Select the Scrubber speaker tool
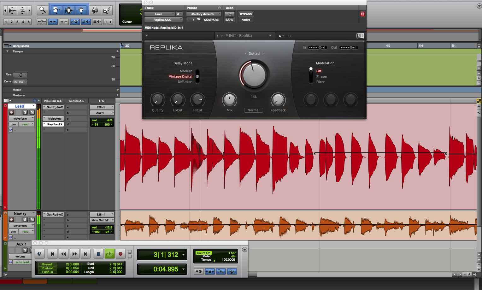The width and height of the screenshot is (482, 290). point(95,10)
